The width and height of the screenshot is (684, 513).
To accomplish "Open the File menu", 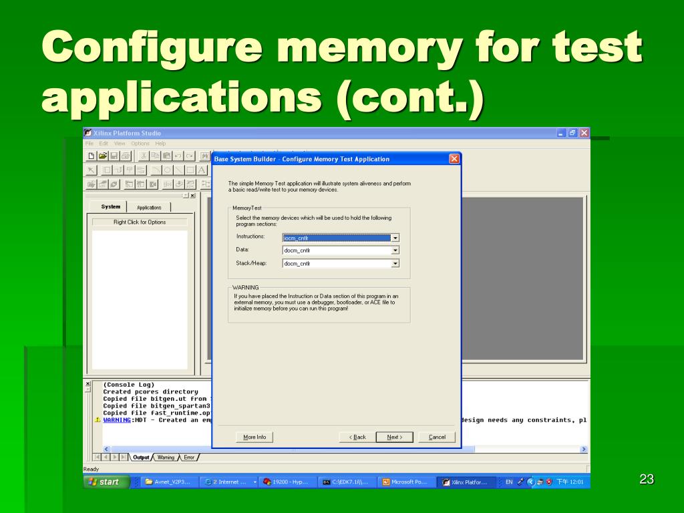I will coord(90,144).
